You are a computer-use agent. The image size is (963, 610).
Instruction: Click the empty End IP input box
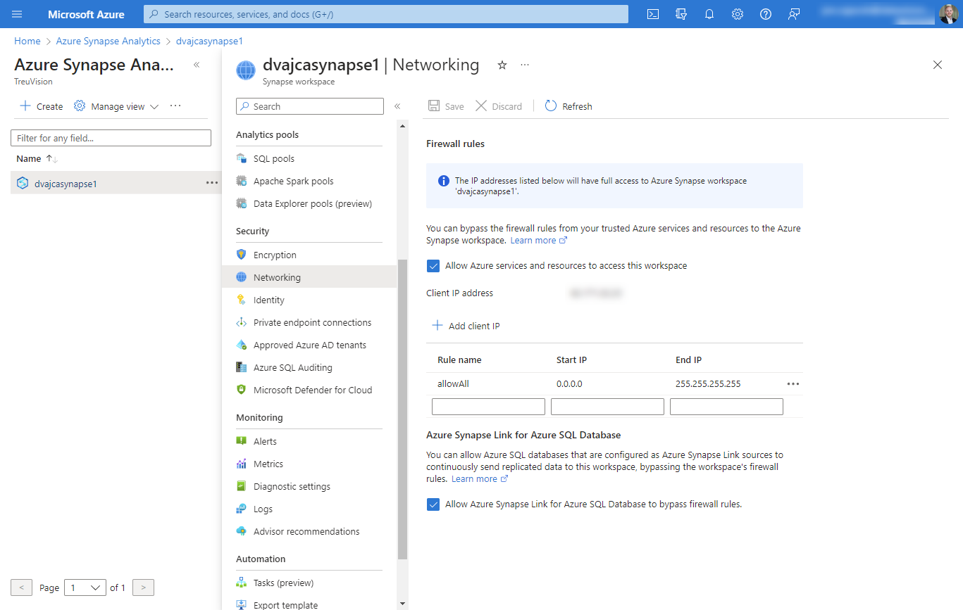coord(726,406)
